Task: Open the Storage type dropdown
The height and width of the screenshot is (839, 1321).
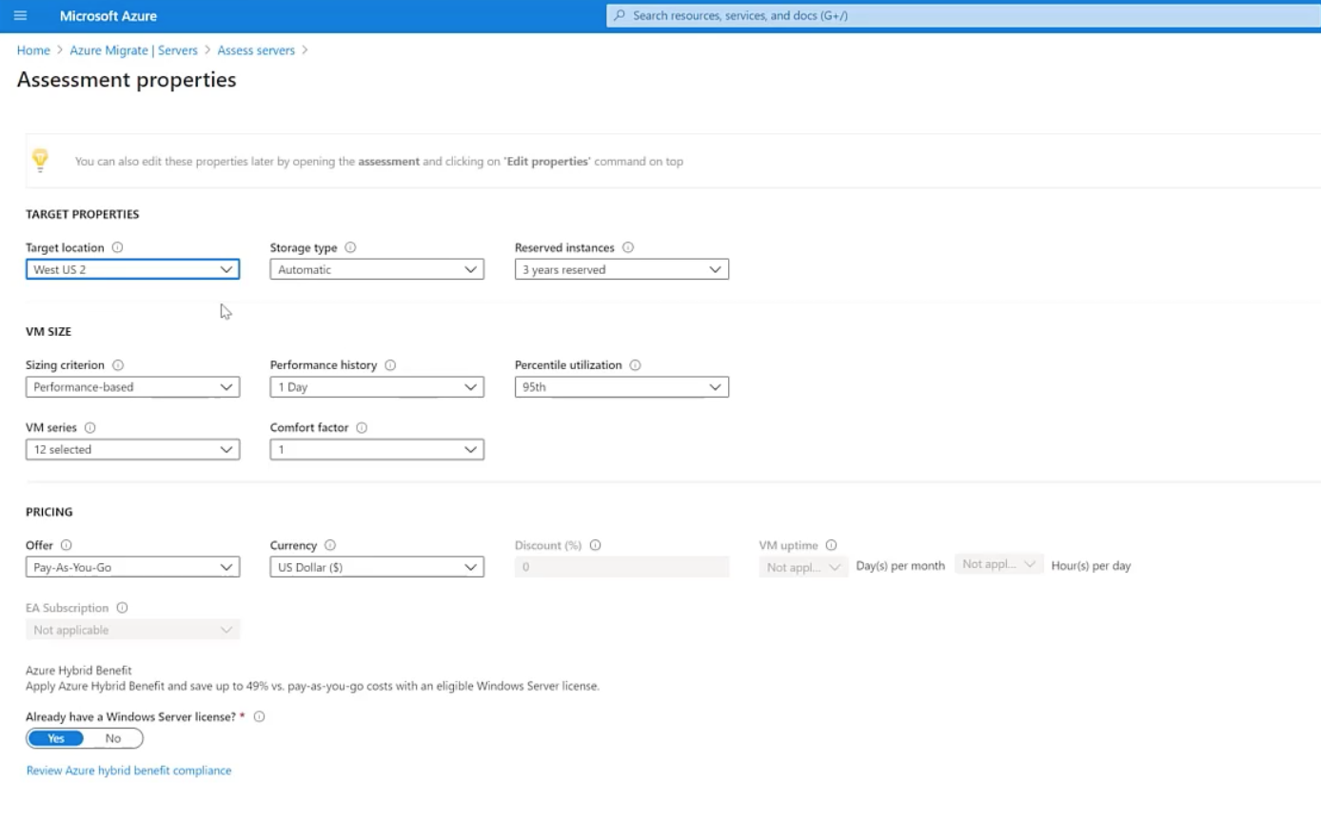Action: pyautogui.click(x=377, y=269)
